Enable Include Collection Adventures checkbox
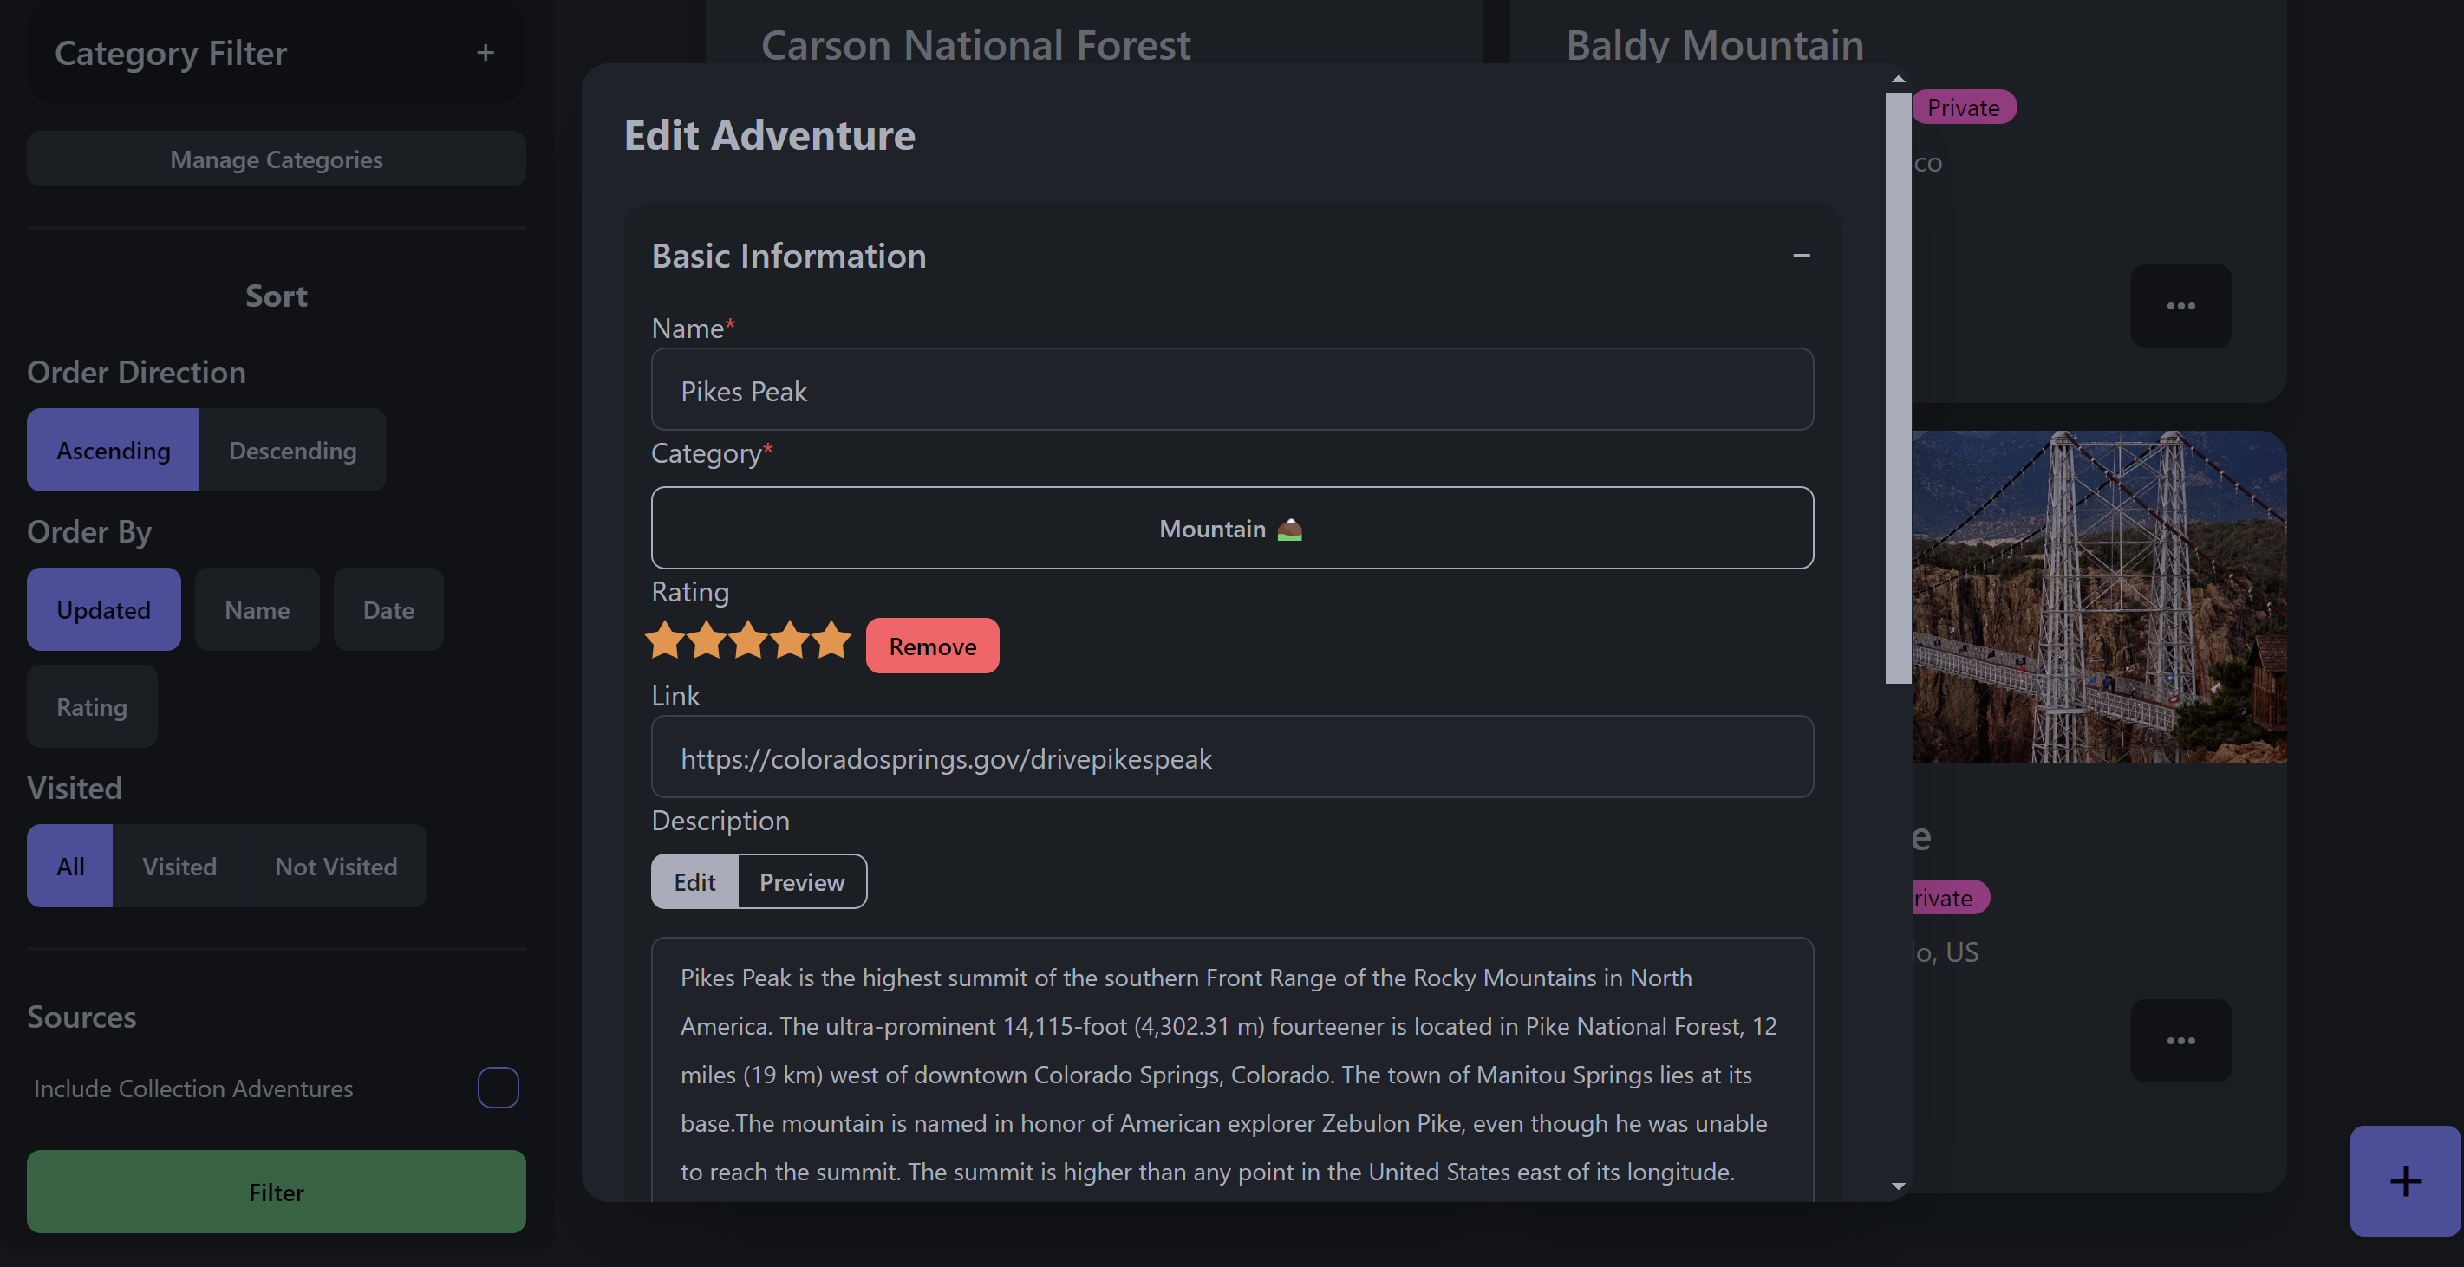This screenshot has width=2464, height=1267. pos(498,1088)
